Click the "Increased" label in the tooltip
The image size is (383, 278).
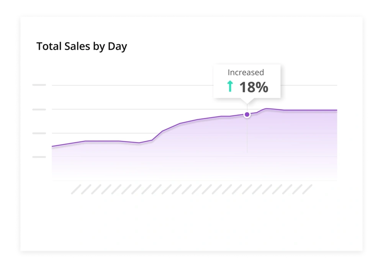point(246,72)
